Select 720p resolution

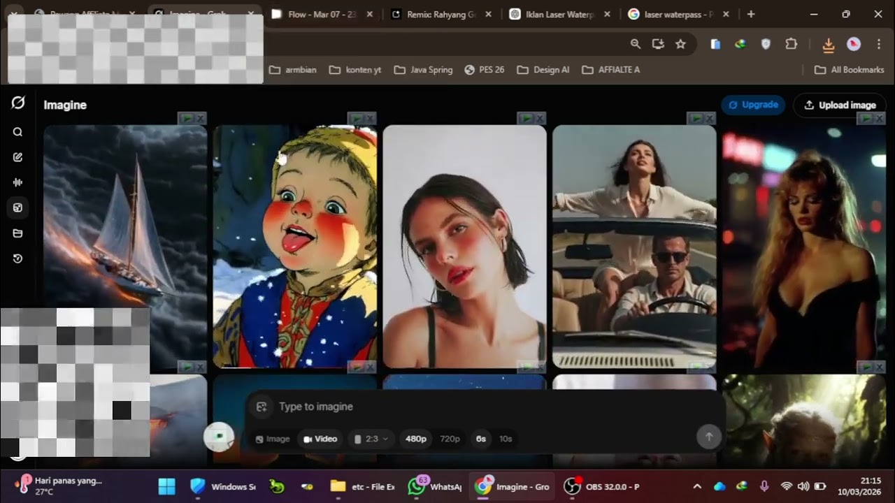coord(450,439)
